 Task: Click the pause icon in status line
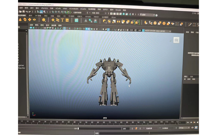click(x=133, y=14)
